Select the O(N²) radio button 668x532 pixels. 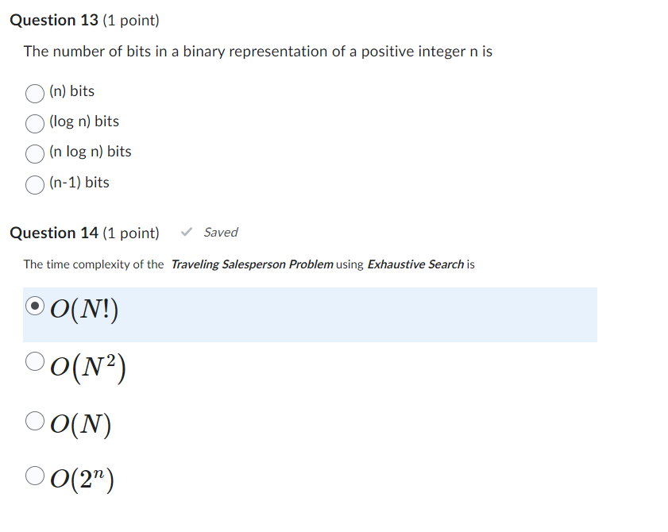(34, 360)
